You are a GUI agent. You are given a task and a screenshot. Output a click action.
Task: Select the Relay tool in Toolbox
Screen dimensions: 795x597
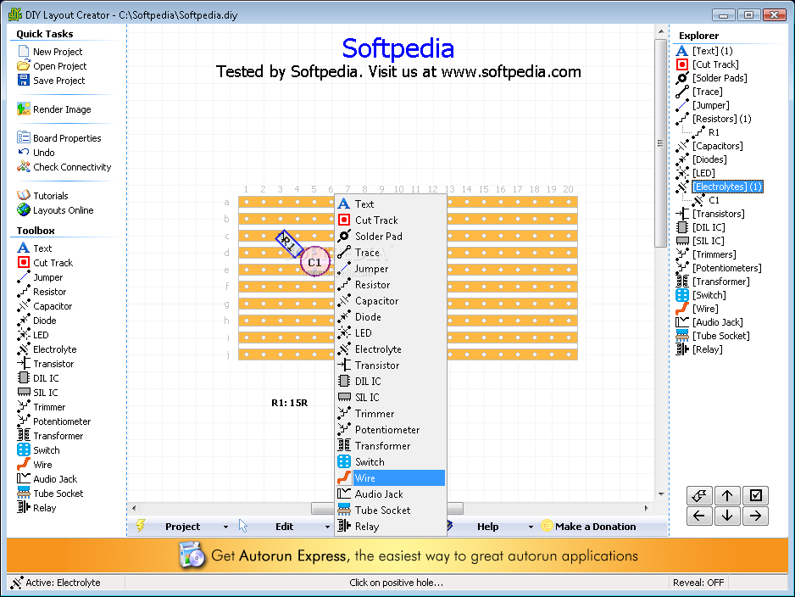click(36, 508)
